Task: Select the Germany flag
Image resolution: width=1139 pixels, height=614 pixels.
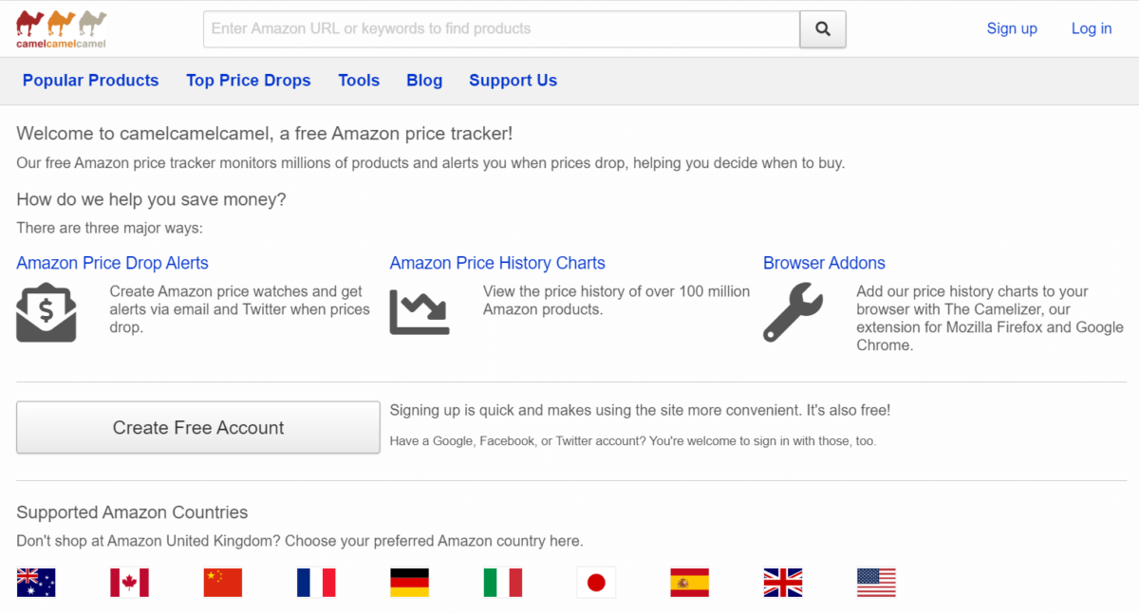Action: (408, 583)
